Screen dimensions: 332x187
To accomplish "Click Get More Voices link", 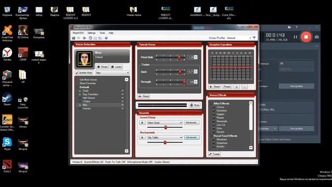I will pos(88,79).
